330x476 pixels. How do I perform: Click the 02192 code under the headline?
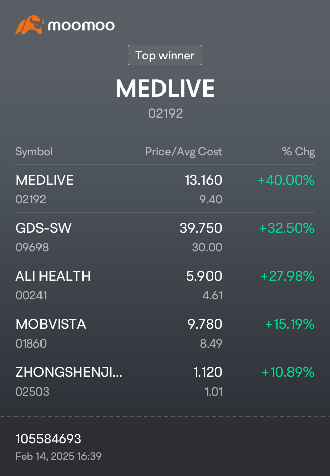[166, 113]
